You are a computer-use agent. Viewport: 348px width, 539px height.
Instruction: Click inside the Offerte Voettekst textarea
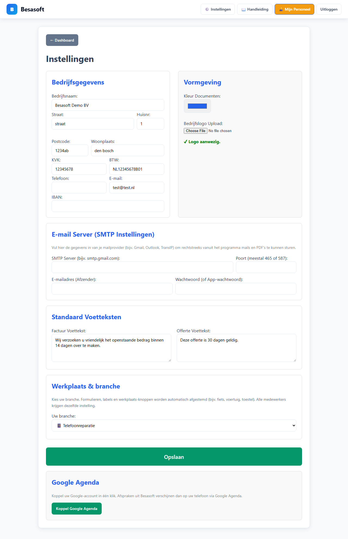(x=237, y=348)
